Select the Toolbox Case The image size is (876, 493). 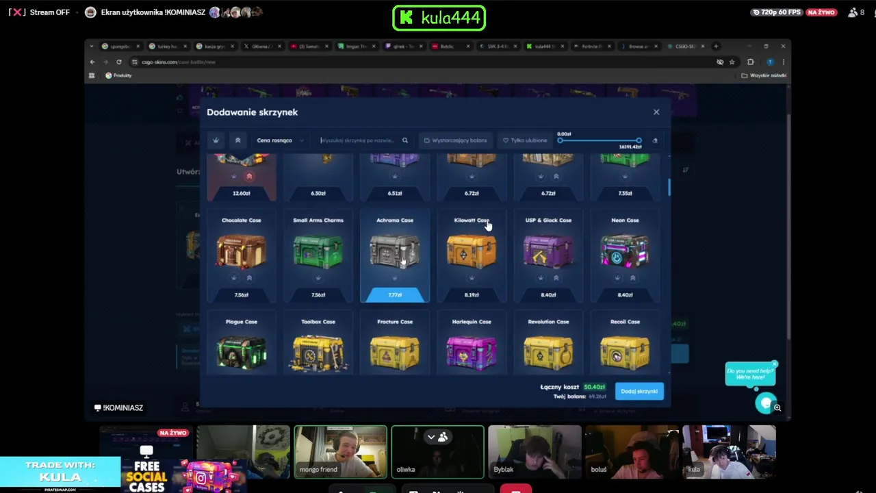click(318, 344)
